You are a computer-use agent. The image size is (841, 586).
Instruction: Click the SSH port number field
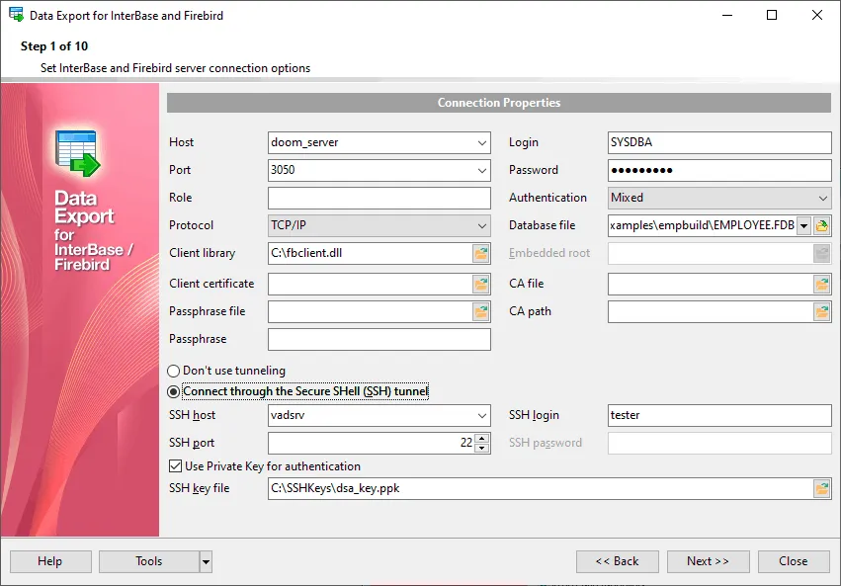[x=372, y=443]
